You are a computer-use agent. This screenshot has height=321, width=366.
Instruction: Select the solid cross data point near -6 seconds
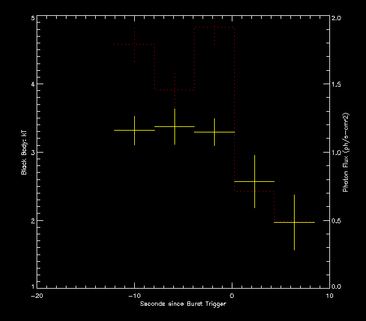click(174, 126)
